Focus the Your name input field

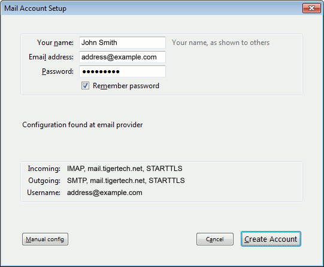(x=122, y=43)
